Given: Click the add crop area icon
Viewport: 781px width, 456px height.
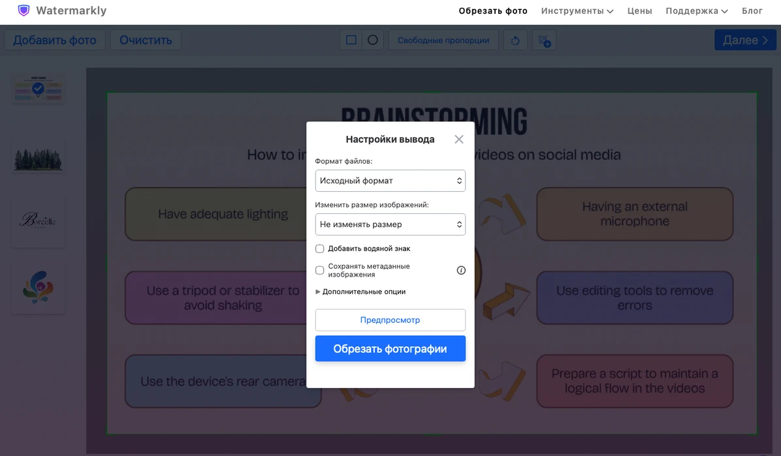Looking at the screenshot, I should pyautogui.click(x=545, y=40).
